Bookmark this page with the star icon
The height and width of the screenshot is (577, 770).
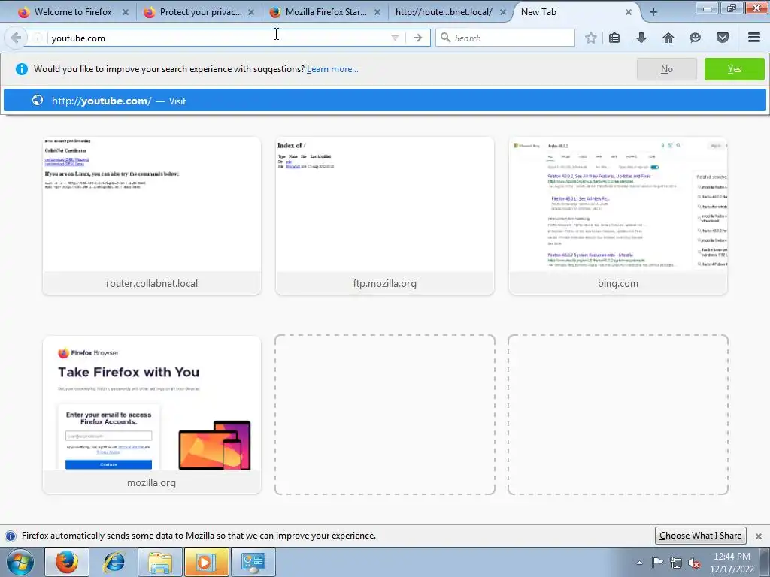tap(591, 38)
